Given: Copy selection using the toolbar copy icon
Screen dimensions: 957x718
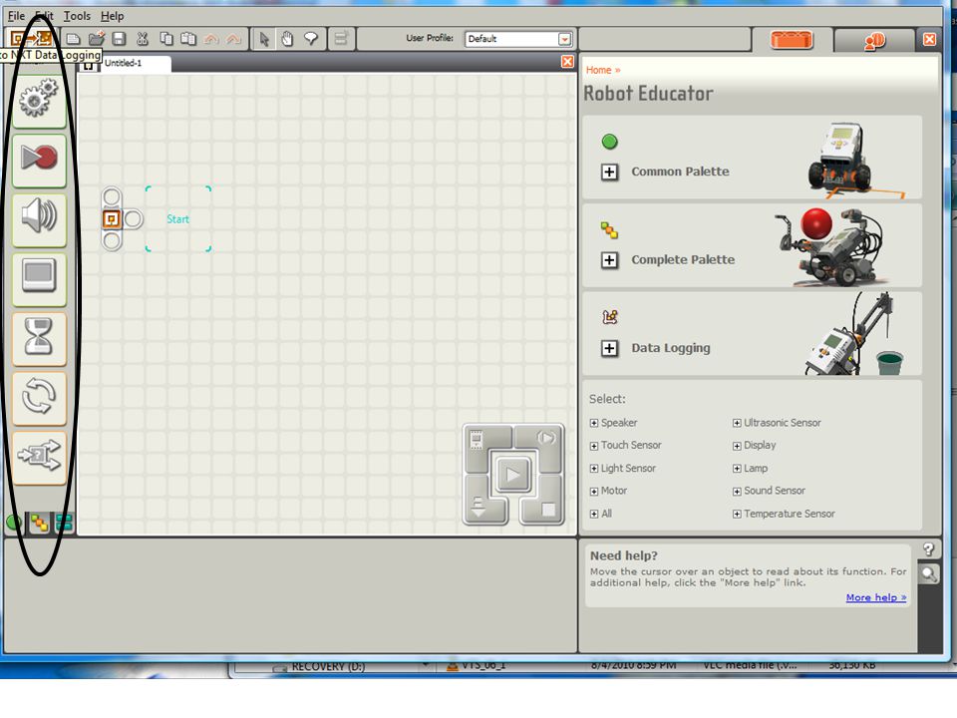Looking at the screenshot, I should [166, 39].
